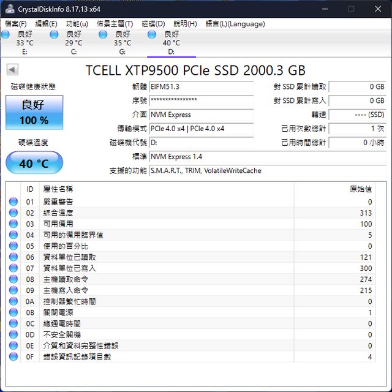Open the 佈景主題(T) menu
The width and height of the screenshot is (392, 392).
point(115,24)
